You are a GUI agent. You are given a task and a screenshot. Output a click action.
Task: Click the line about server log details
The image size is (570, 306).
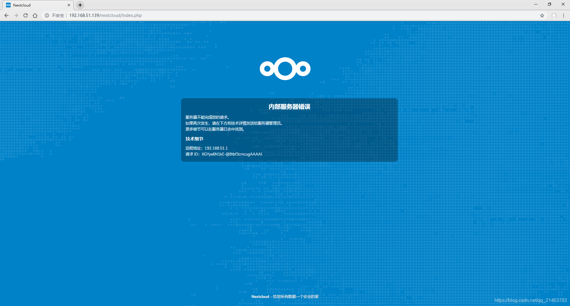point(215,129)
